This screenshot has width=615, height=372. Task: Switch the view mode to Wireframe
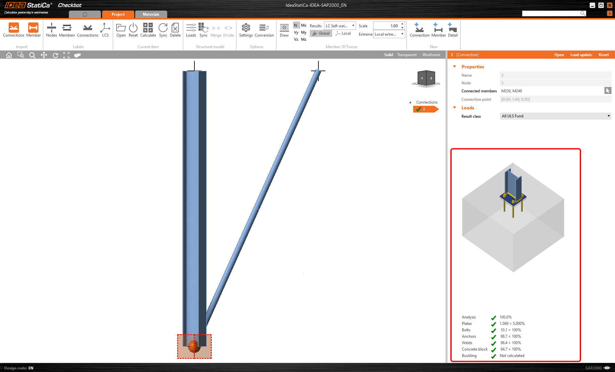431,55
